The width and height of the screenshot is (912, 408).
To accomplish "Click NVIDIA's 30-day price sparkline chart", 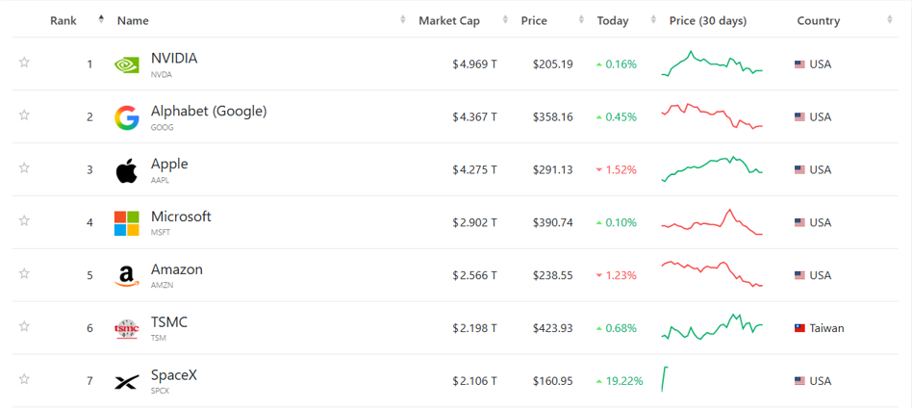I will point(712,64).
